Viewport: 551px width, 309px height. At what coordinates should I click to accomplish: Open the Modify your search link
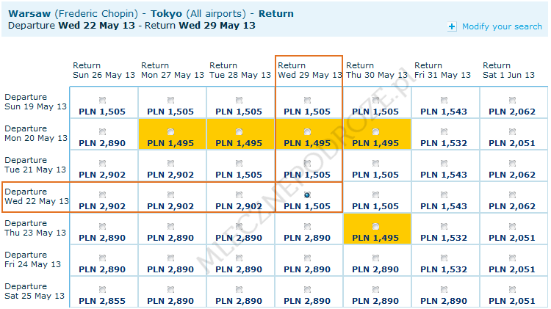(502, 26)
